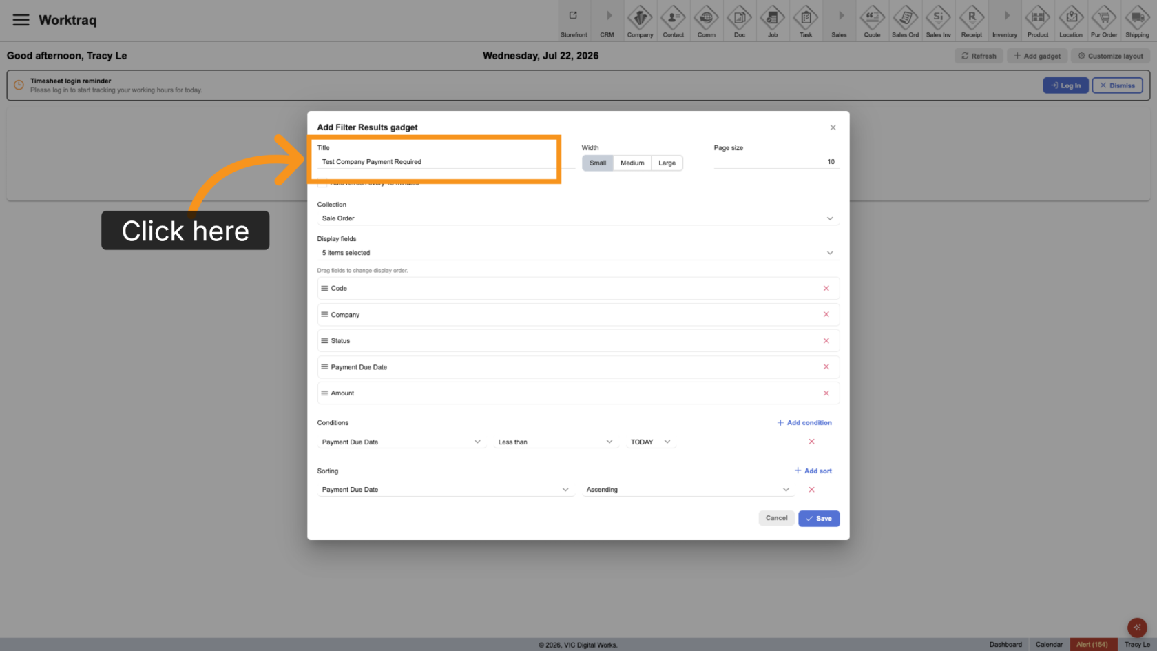1157x651 pixels.
Task: Remove the Payment Due Date display field
Action: point(826,367)
